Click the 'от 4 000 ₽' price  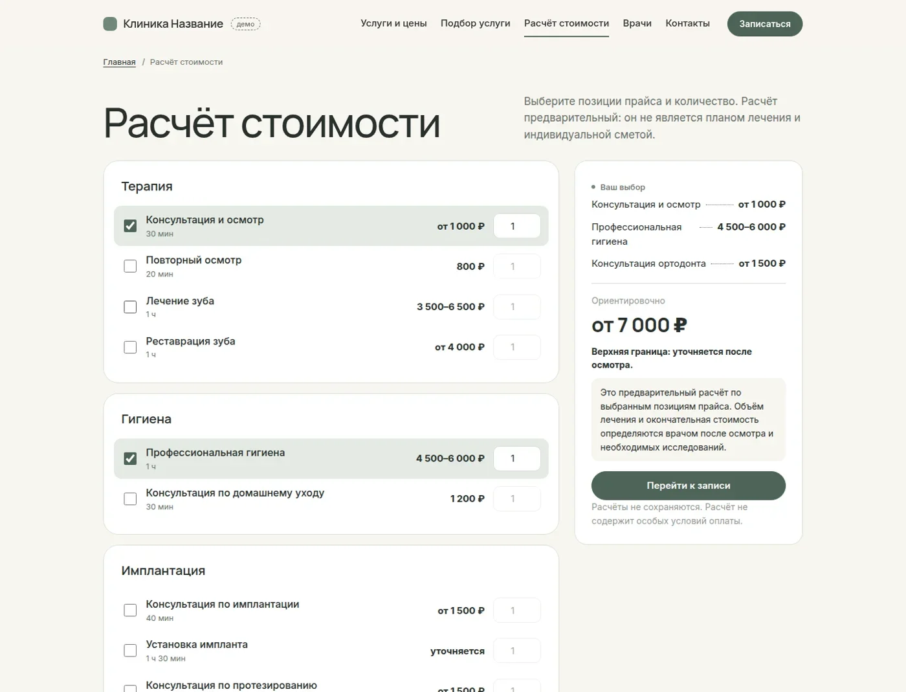click(459, 347)
